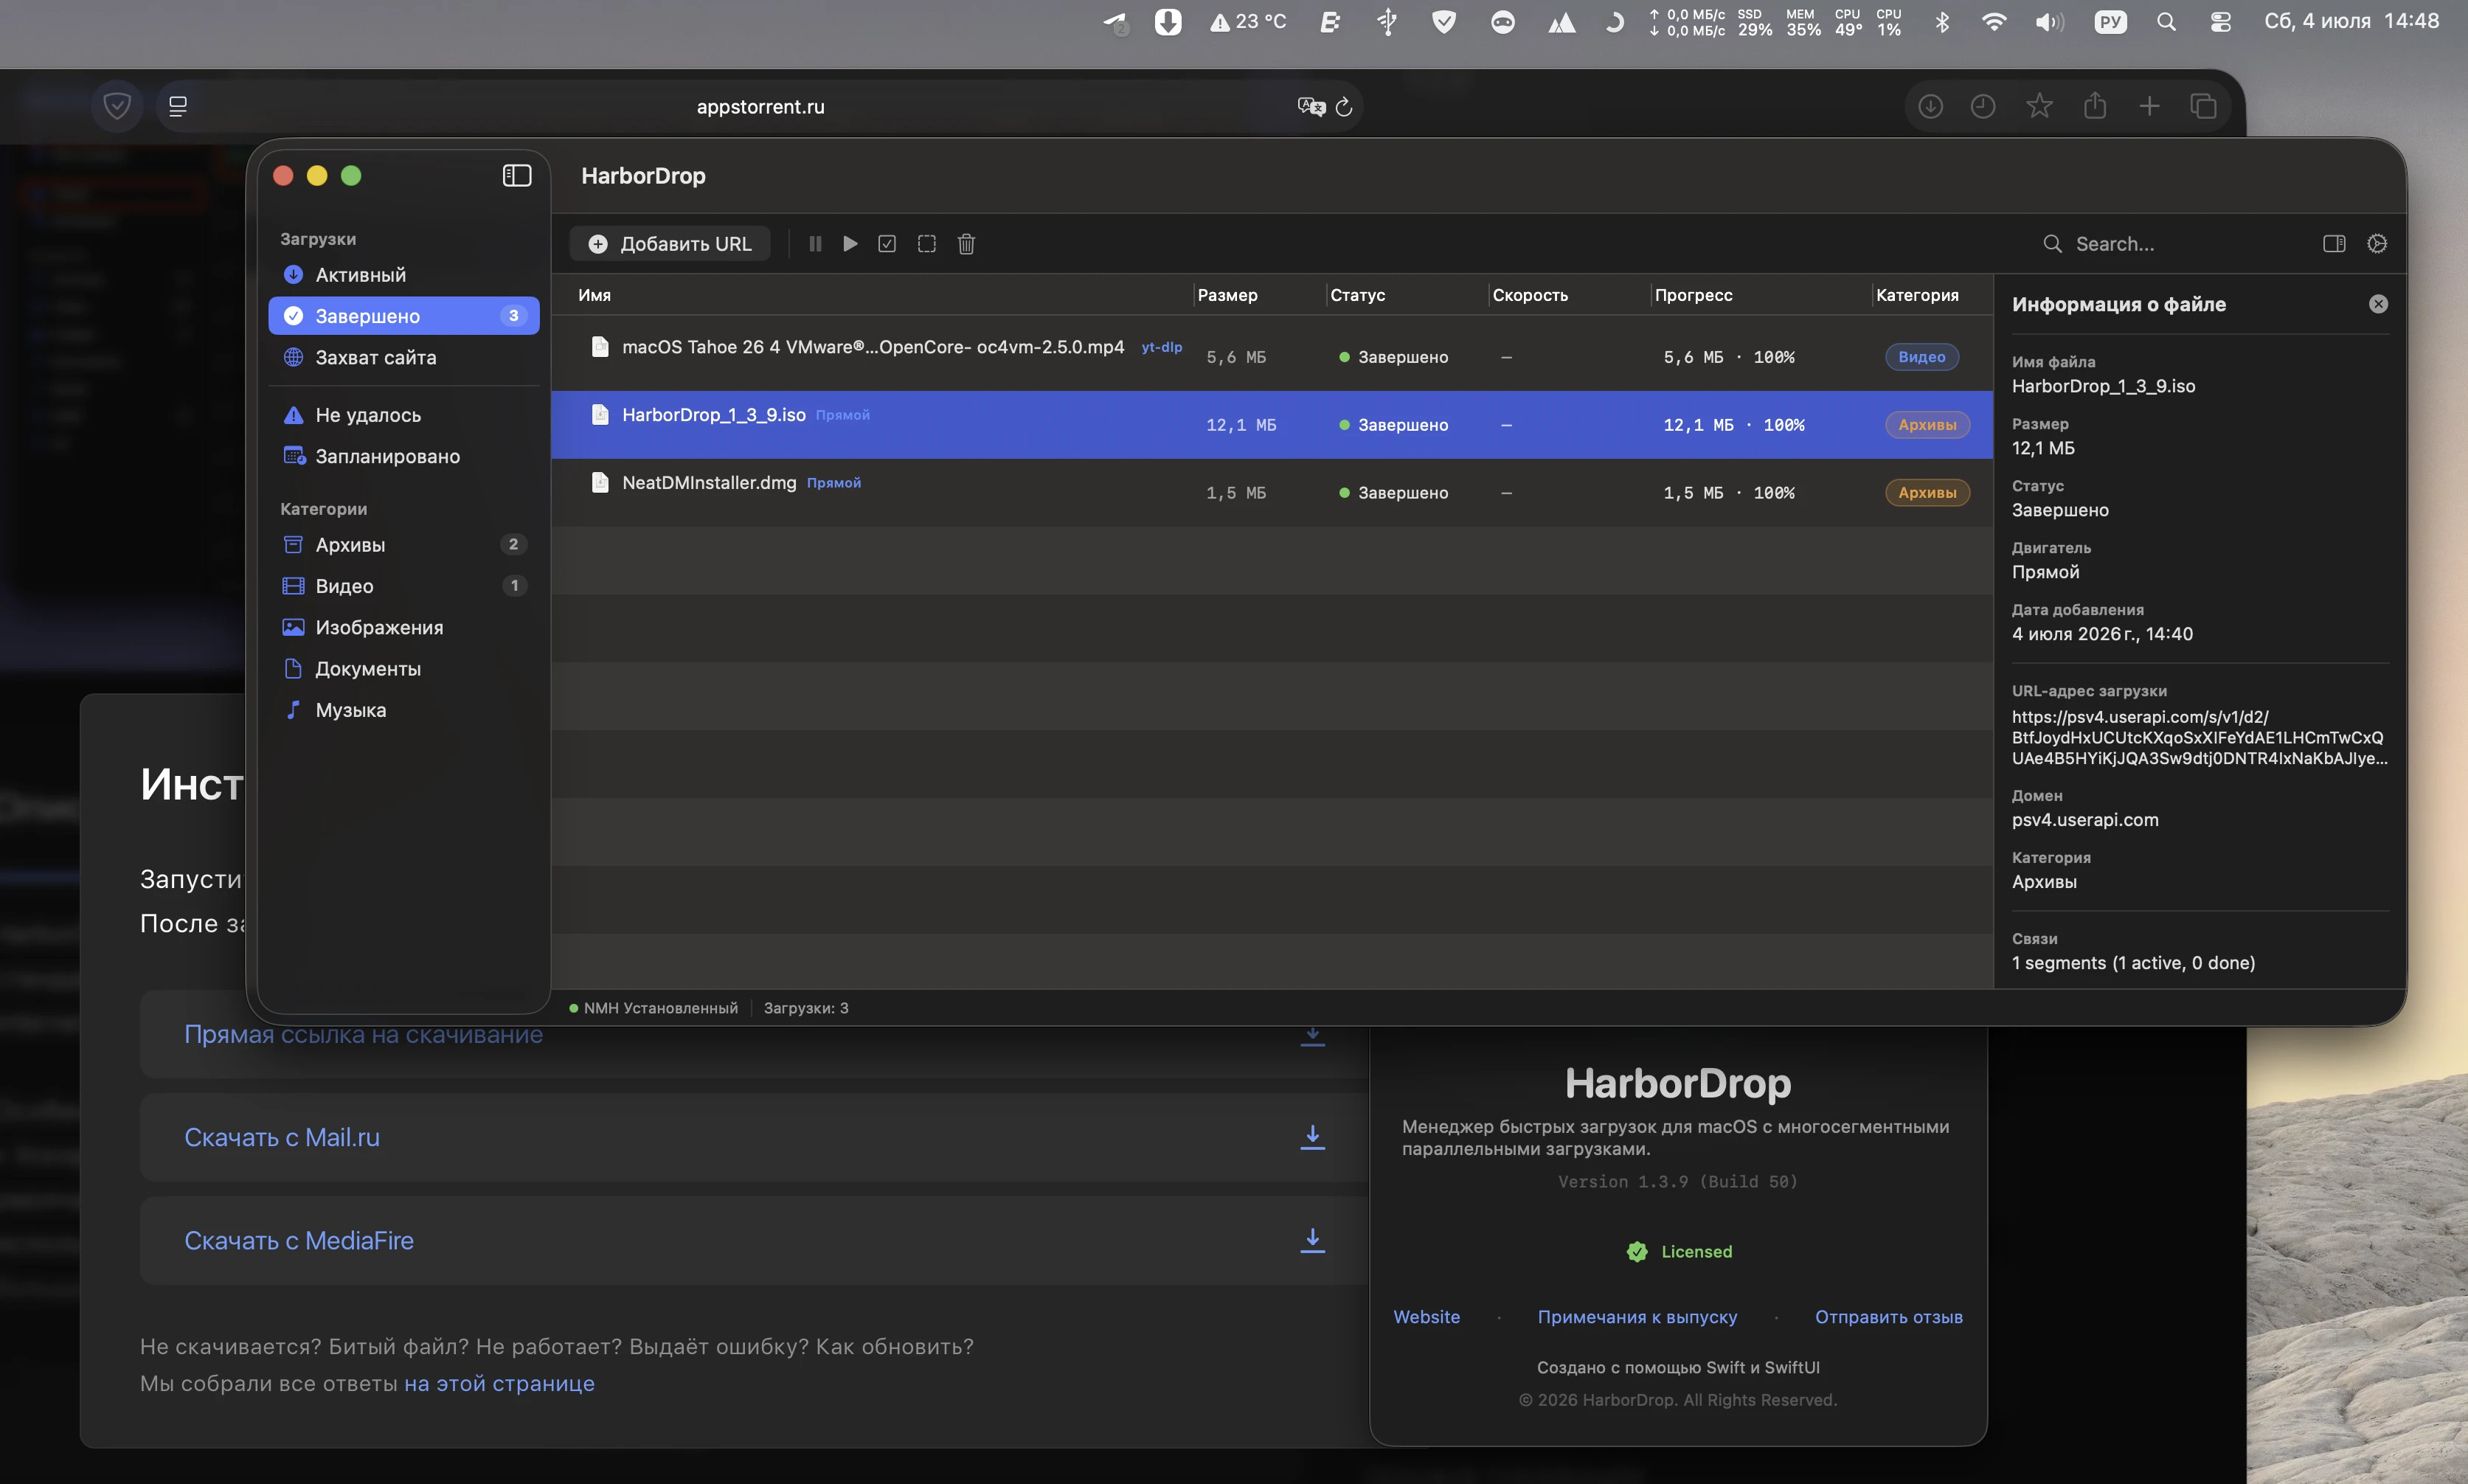Reload the page in Safari

click(1344, 106)
